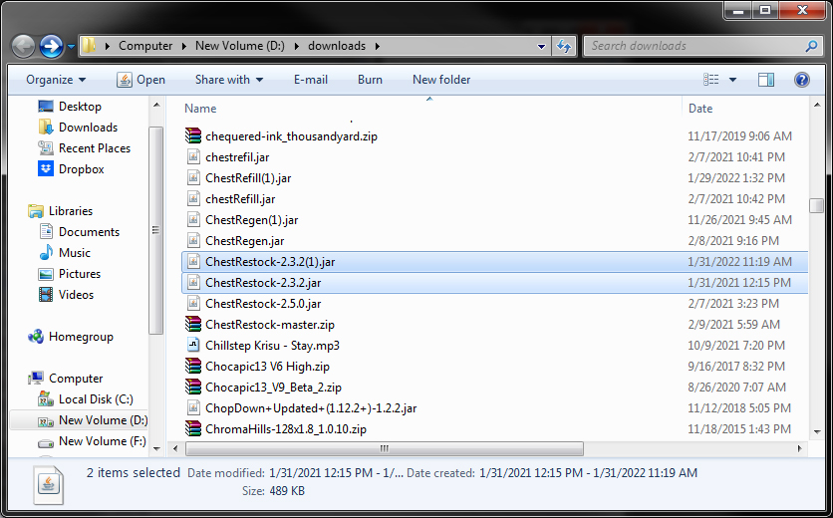
Task: Click file list scroll down arrow
Action: pos(816,433)
